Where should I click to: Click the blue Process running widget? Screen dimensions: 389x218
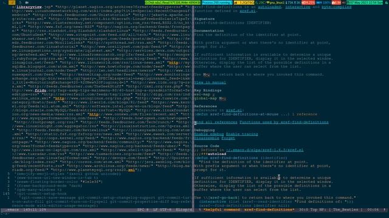(217, 2)
